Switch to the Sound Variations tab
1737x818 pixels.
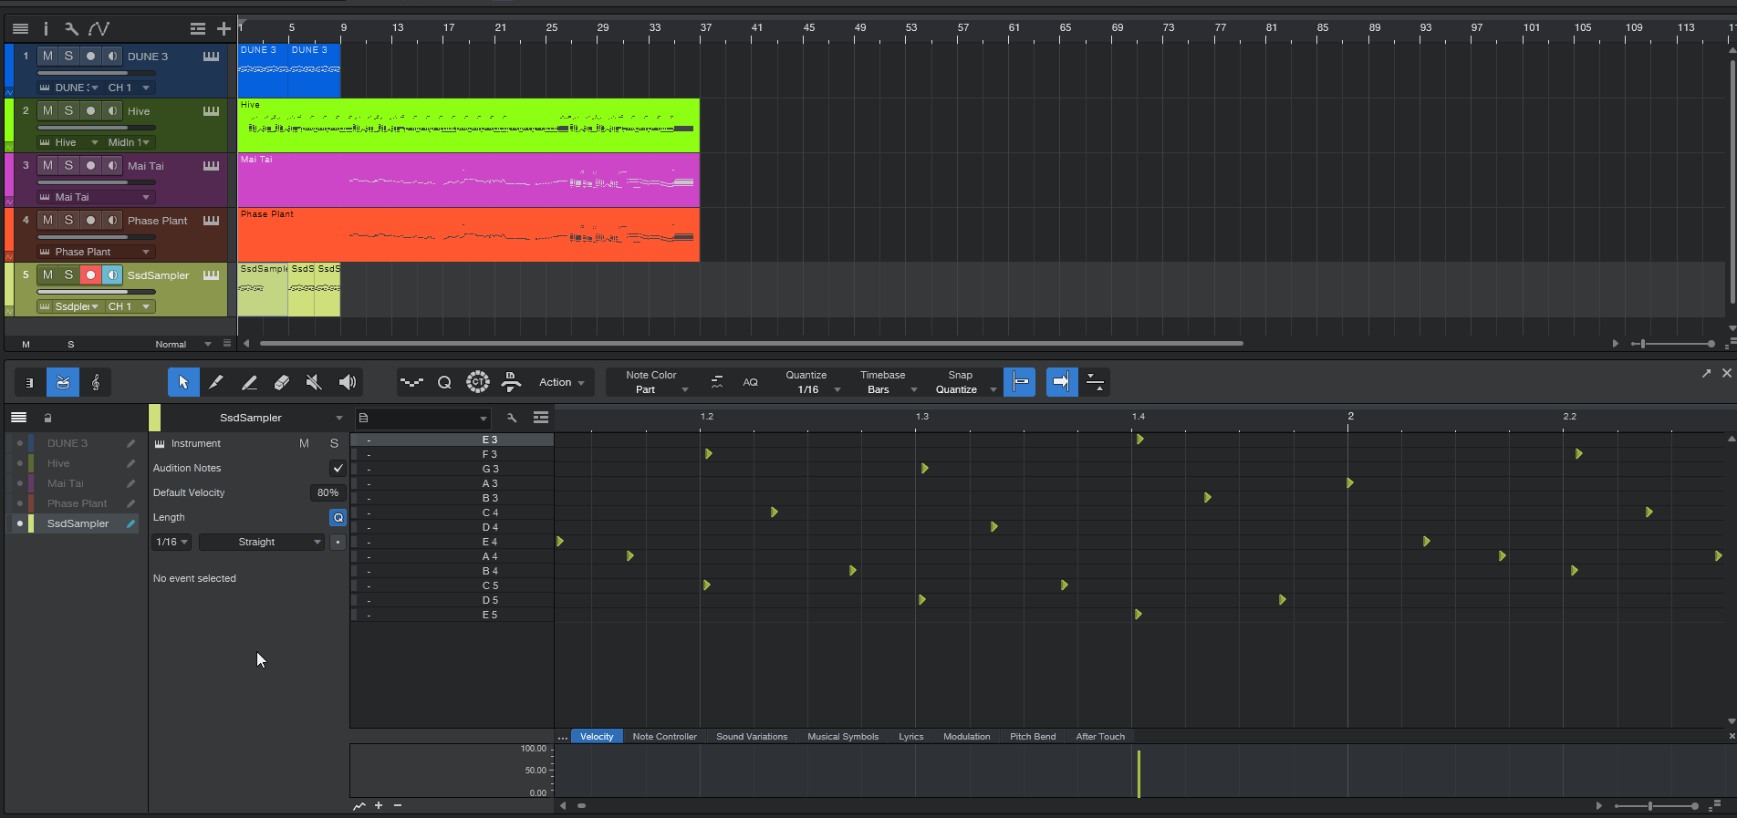pyautogui.click(x=752, y=737)
